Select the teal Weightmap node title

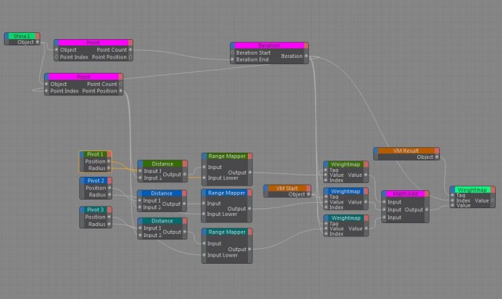pyautogui.click(x=346, y=218)
